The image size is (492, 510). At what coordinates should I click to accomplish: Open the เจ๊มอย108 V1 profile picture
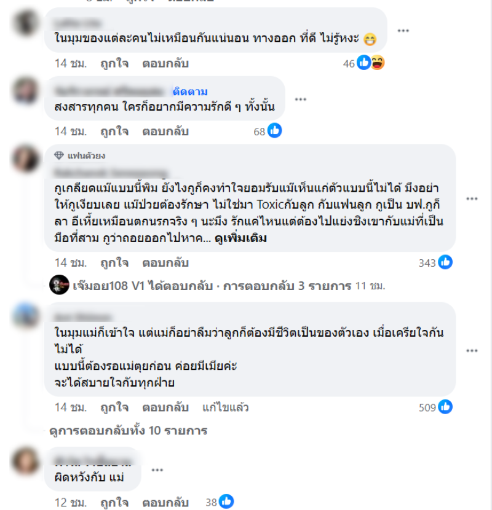pos(59,285)
